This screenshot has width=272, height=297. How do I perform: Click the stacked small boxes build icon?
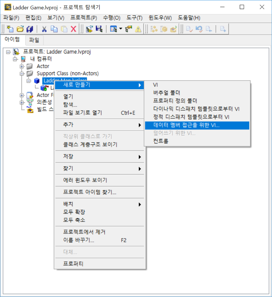pyautogui.click(x=154, y=29)
